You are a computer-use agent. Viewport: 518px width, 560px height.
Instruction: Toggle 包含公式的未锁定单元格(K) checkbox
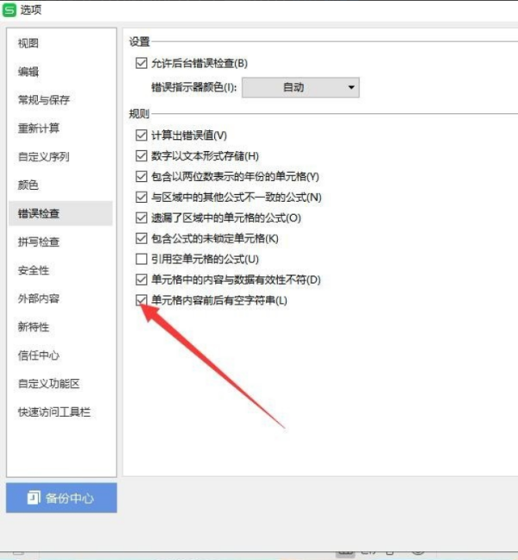click(x=142, y=238)
